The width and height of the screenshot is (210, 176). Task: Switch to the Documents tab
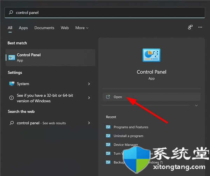pyautogui.click(x=44, y=28)
